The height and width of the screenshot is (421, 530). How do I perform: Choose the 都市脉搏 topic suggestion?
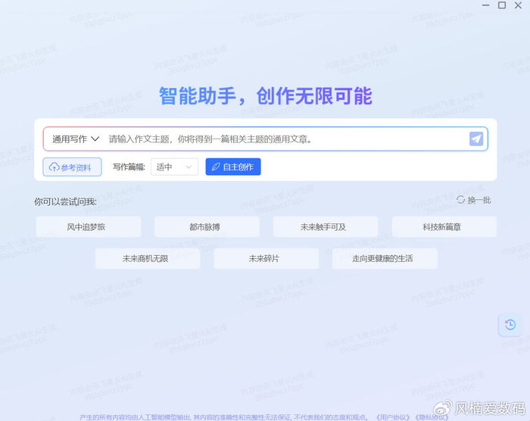coord(207,227)
